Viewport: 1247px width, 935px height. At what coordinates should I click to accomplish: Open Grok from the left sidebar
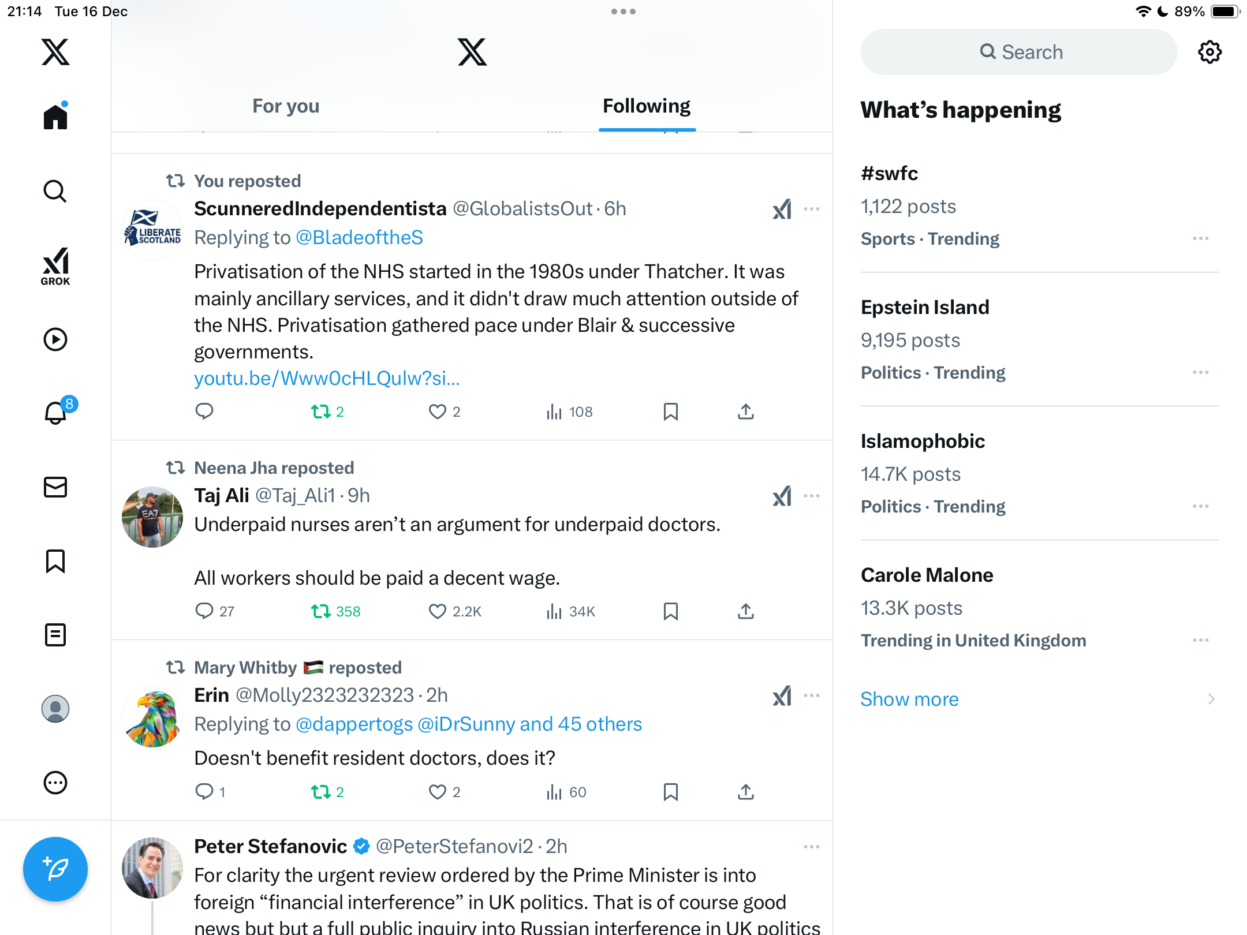coord(55,266)
